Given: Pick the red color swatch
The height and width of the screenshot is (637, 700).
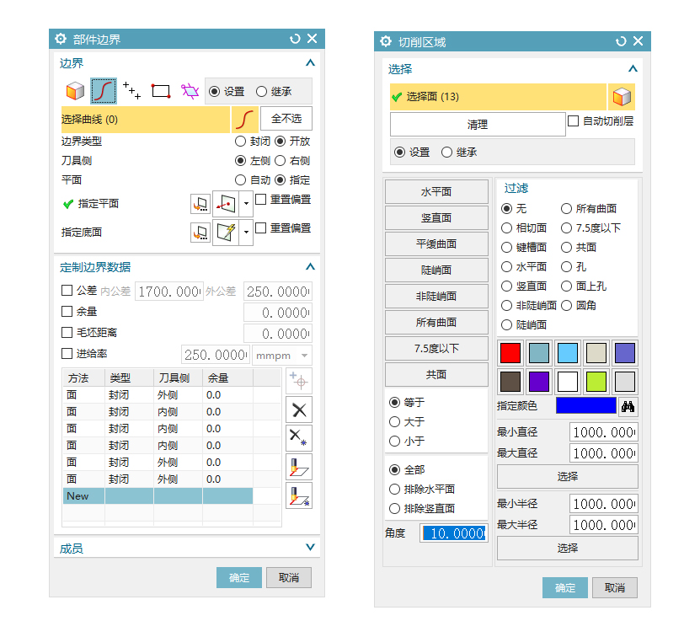Looking at the screenshot, I should (x=510, y=352).
